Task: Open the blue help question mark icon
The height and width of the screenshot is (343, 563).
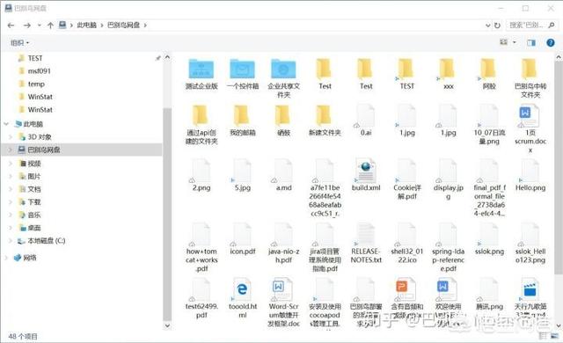Action: 550,43
